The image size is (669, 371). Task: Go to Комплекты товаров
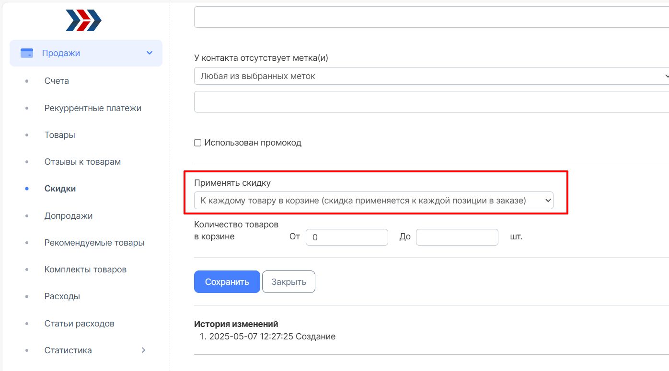pos(85,270)
